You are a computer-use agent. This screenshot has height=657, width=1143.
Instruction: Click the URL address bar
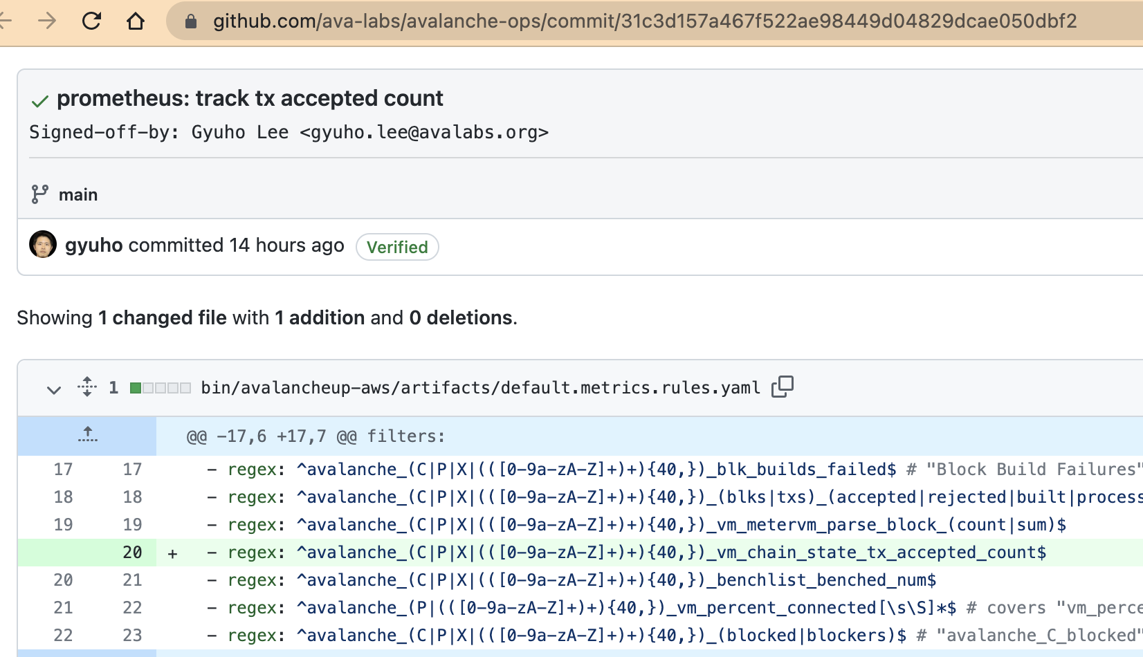(643, 21)
